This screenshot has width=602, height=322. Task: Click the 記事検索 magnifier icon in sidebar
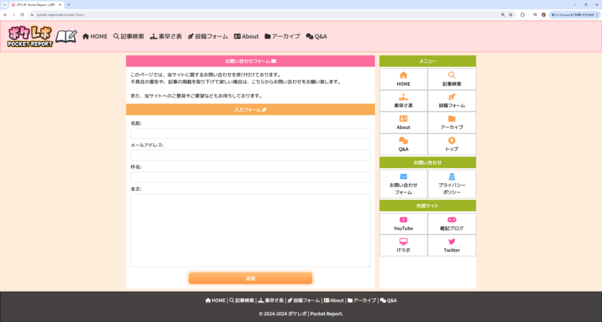[451, 75]
